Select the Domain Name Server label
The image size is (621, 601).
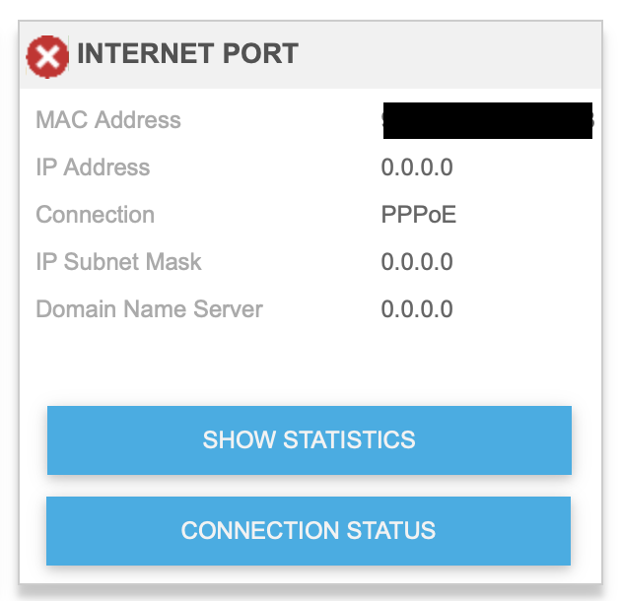[x=149, y=309]
